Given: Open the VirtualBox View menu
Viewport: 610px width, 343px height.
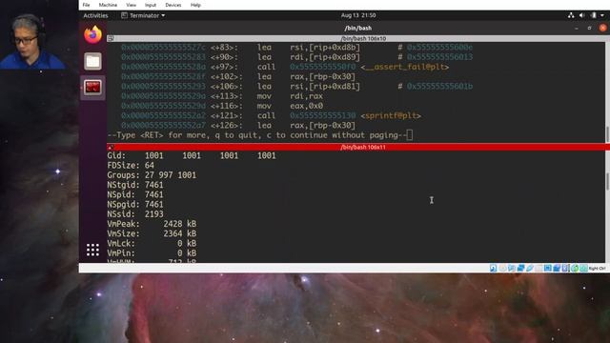Looking at the screenshot, I should point(132,5).
